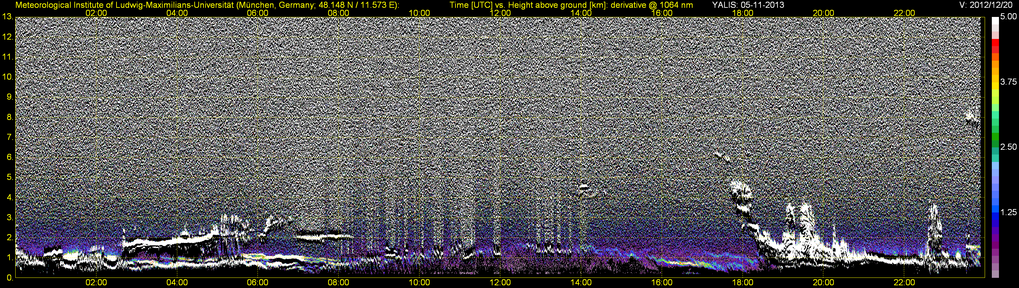Select the 12:00 label on top time axis
The height and width of the screenshot is (288, 1019).
[x=500, y=13]
